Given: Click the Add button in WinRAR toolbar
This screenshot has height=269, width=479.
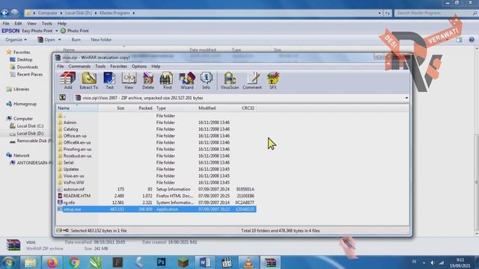Looking at the screenshot, I should (x=68, y=81).
